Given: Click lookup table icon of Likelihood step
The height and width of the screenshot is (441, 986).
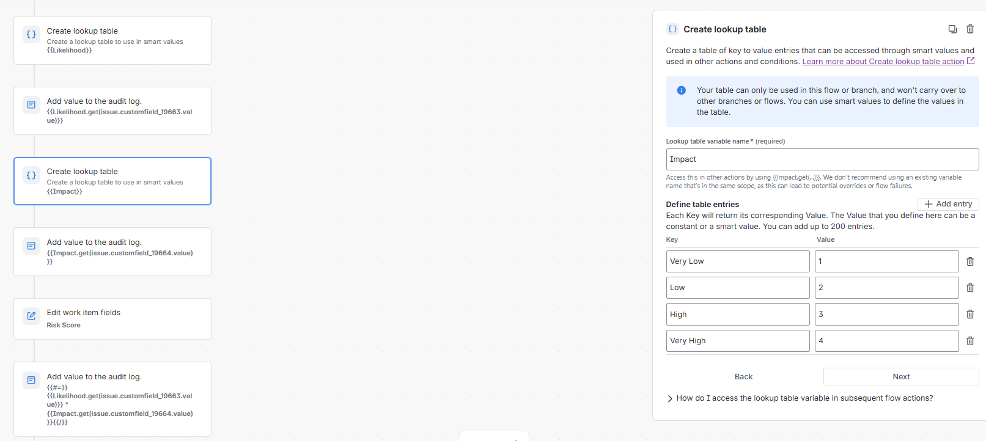Looking at the screenshot, I should (31, 34).
